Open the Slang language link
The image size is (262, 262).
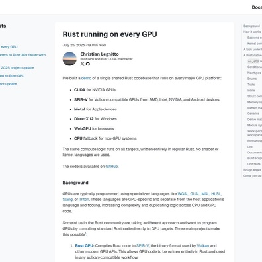(67, 199)
